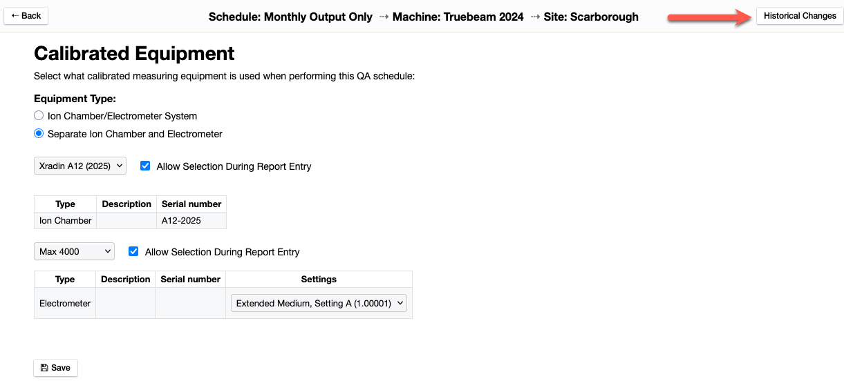
Task: Select the Ion Chamber type cell
Action: [x=65, y=221]
